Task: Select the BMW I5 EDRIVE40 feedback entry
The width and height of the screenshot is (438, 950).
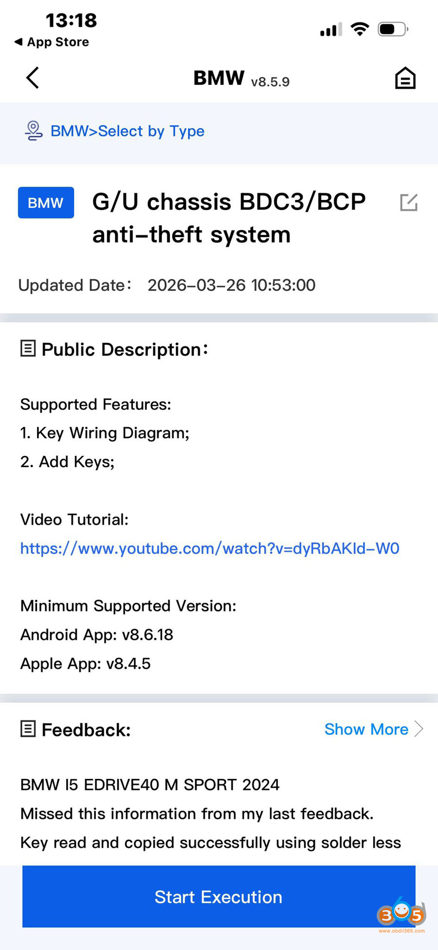Action: (149, 785)
